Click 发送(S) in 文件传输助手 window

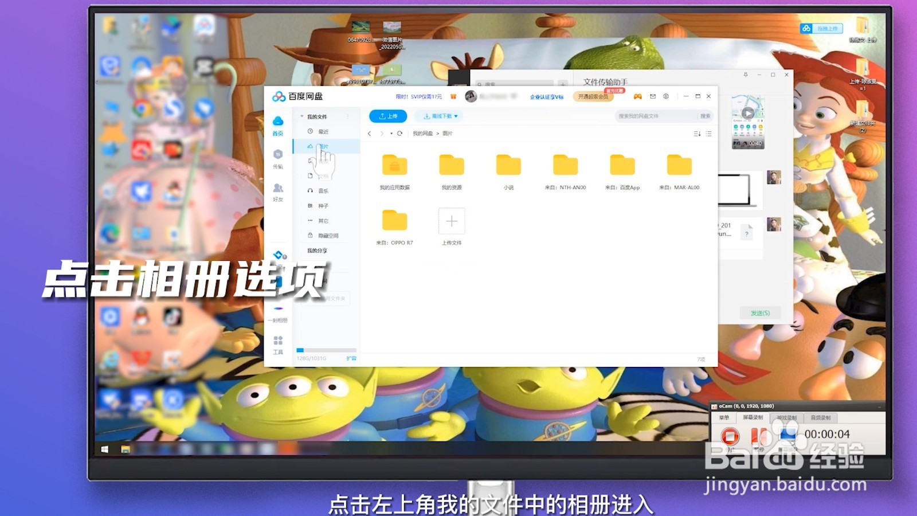coord(760,313)
